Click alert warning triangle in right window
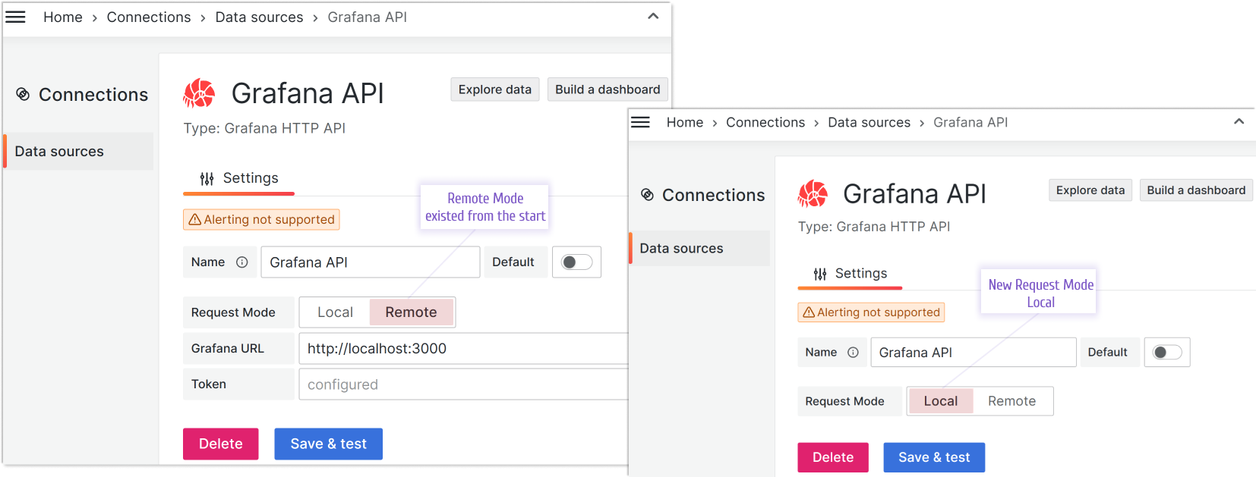 [x=809, y=312]
